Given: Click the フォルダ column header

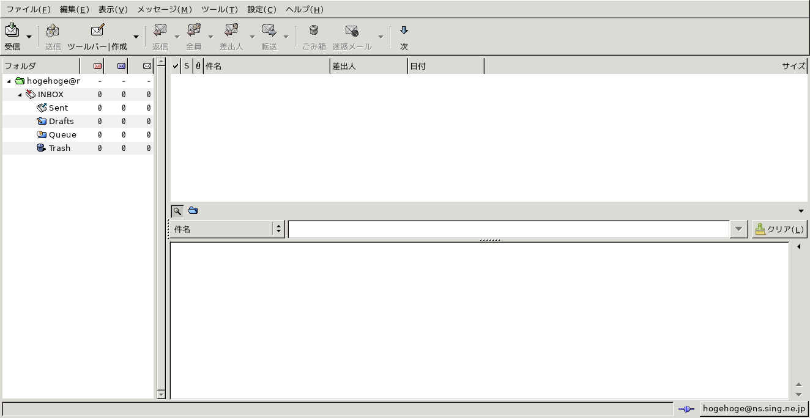Looking at the screenshot, I should coord(41,66).
